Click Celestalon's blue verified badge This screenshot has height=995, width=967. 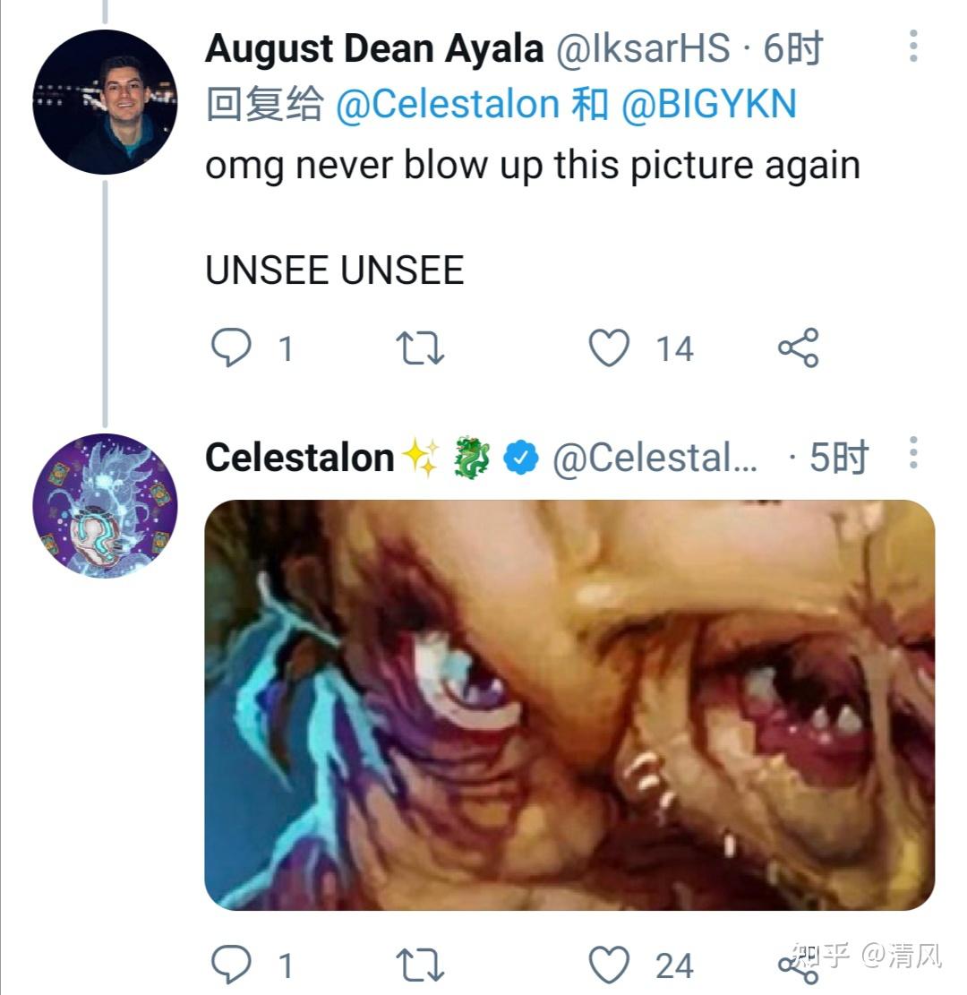point(521,459)
